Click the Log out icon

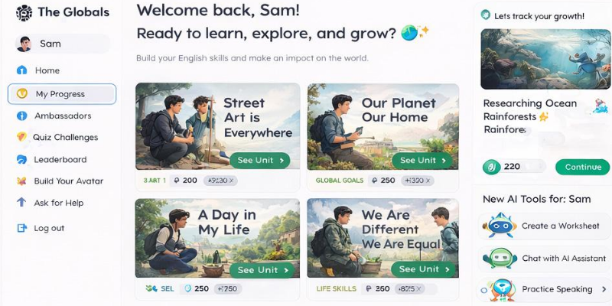coord(22,228)
